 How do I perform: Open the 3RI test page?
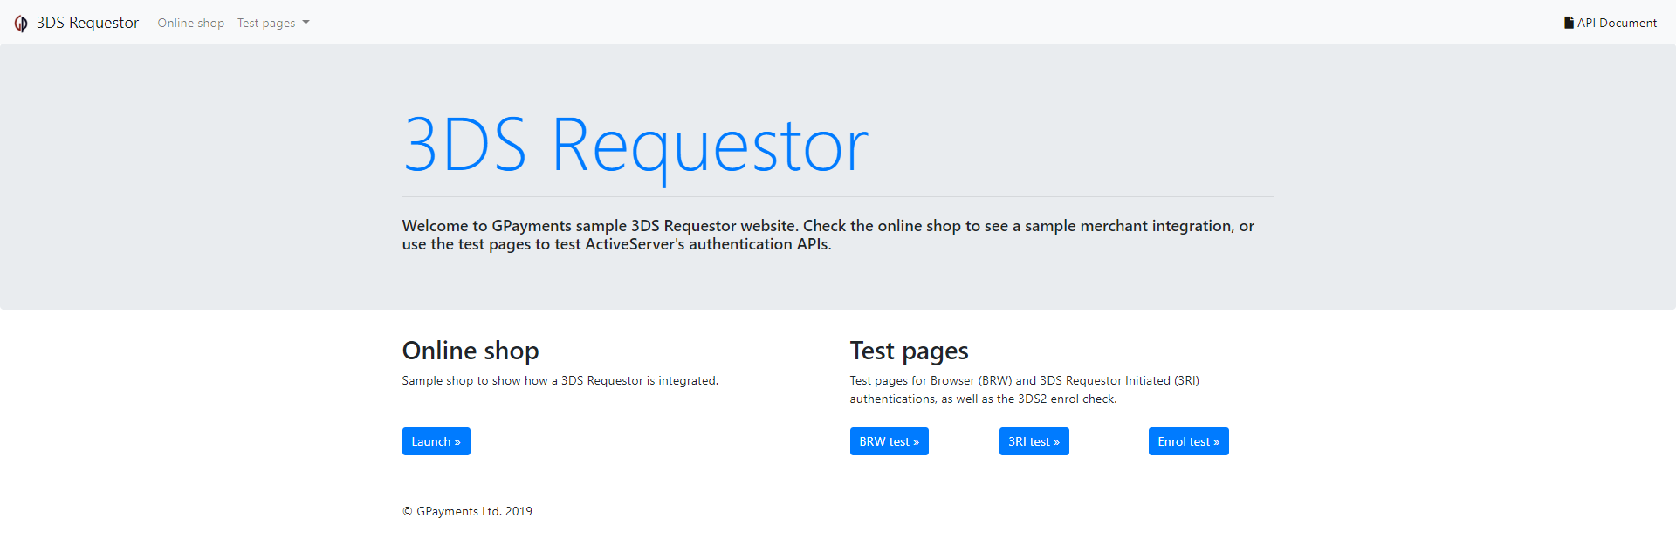[1034, 441]
